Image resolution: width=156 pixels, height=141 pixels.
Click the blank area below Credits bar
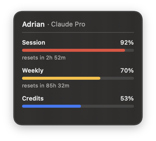78,116
